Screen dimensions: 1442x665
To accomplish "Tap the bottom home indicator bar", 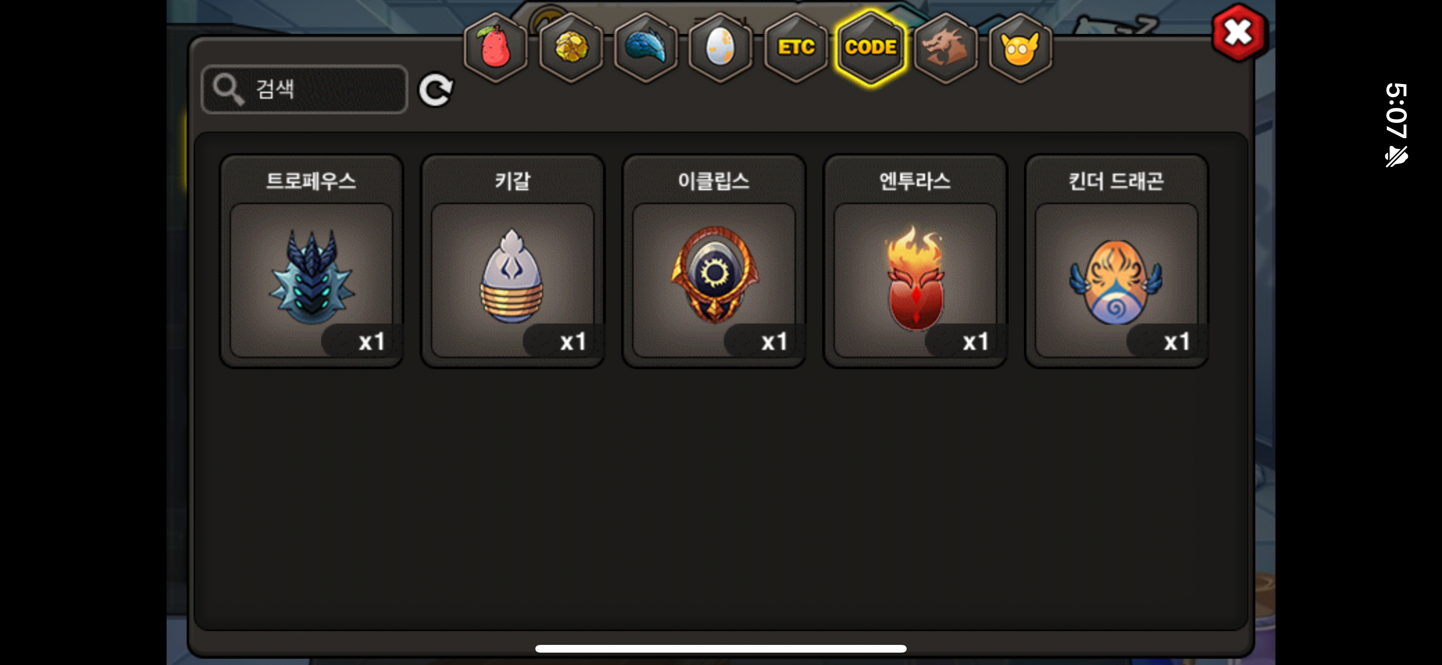I will point(720,648).
